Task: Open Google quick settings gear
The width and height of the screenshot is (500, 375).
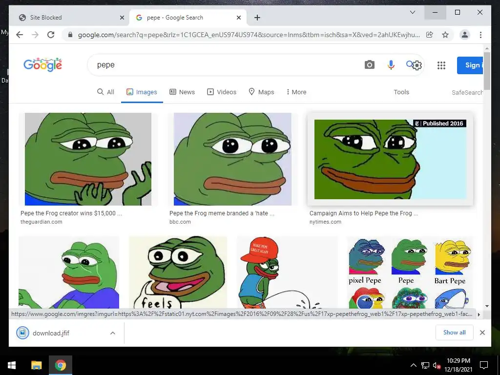Action: (x=417, y=65)
